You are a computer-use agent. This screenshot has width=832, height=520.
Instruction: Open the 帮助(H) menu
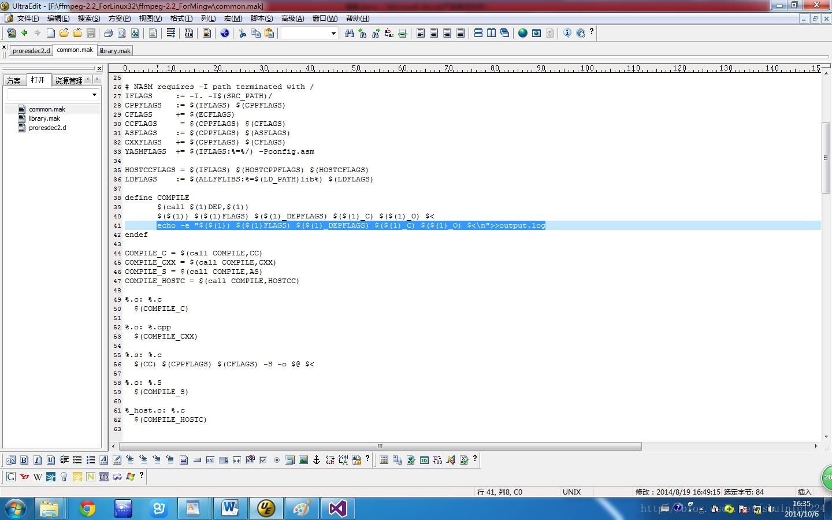tap(358, 18)
